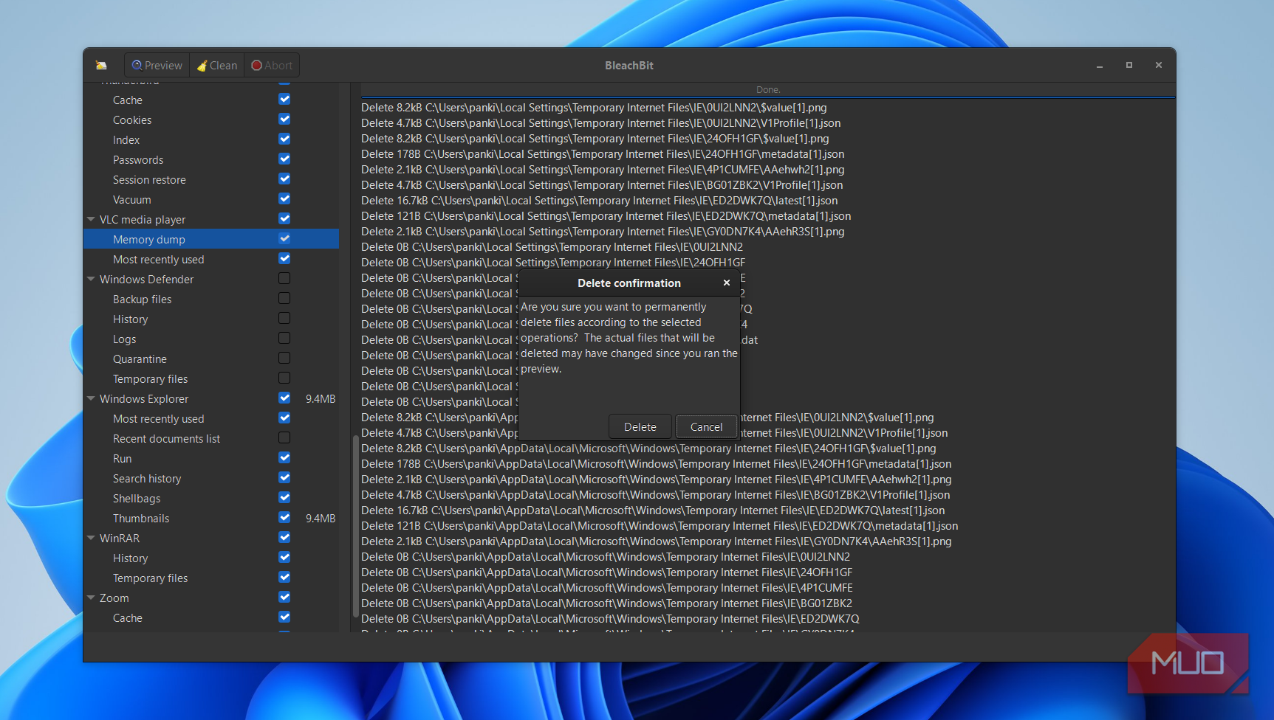1274x720 pixels.
Task: Uncheck the Session restore checkbox
Action: (284, 179)
